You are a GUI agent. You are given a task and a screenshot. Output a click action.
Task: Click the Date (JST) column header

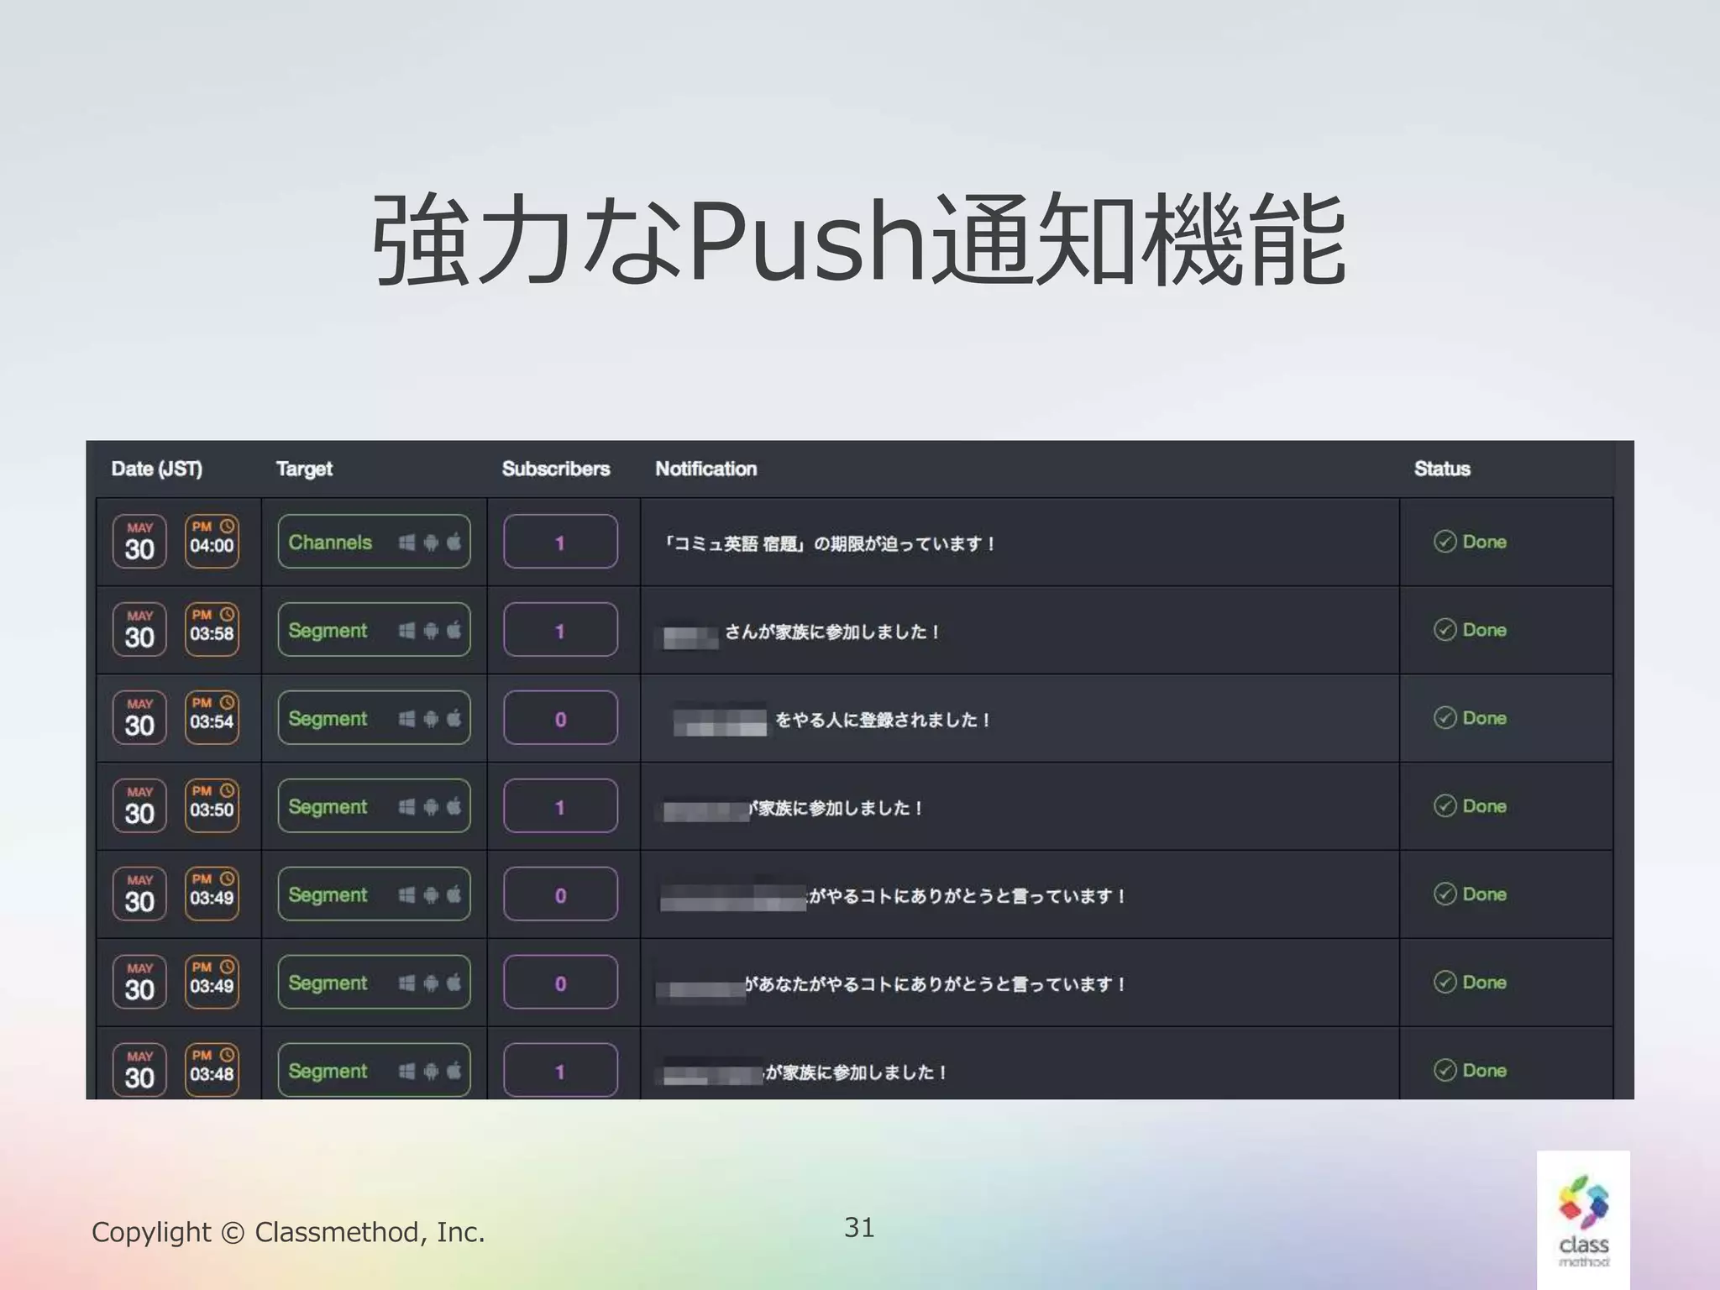[157, 469]
